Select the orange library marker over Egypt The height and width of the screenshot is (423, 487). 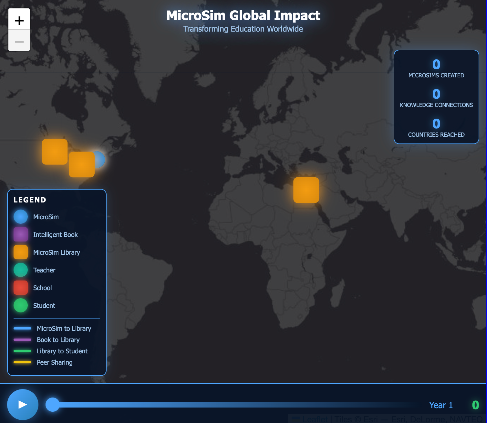[x=306, y=190]
